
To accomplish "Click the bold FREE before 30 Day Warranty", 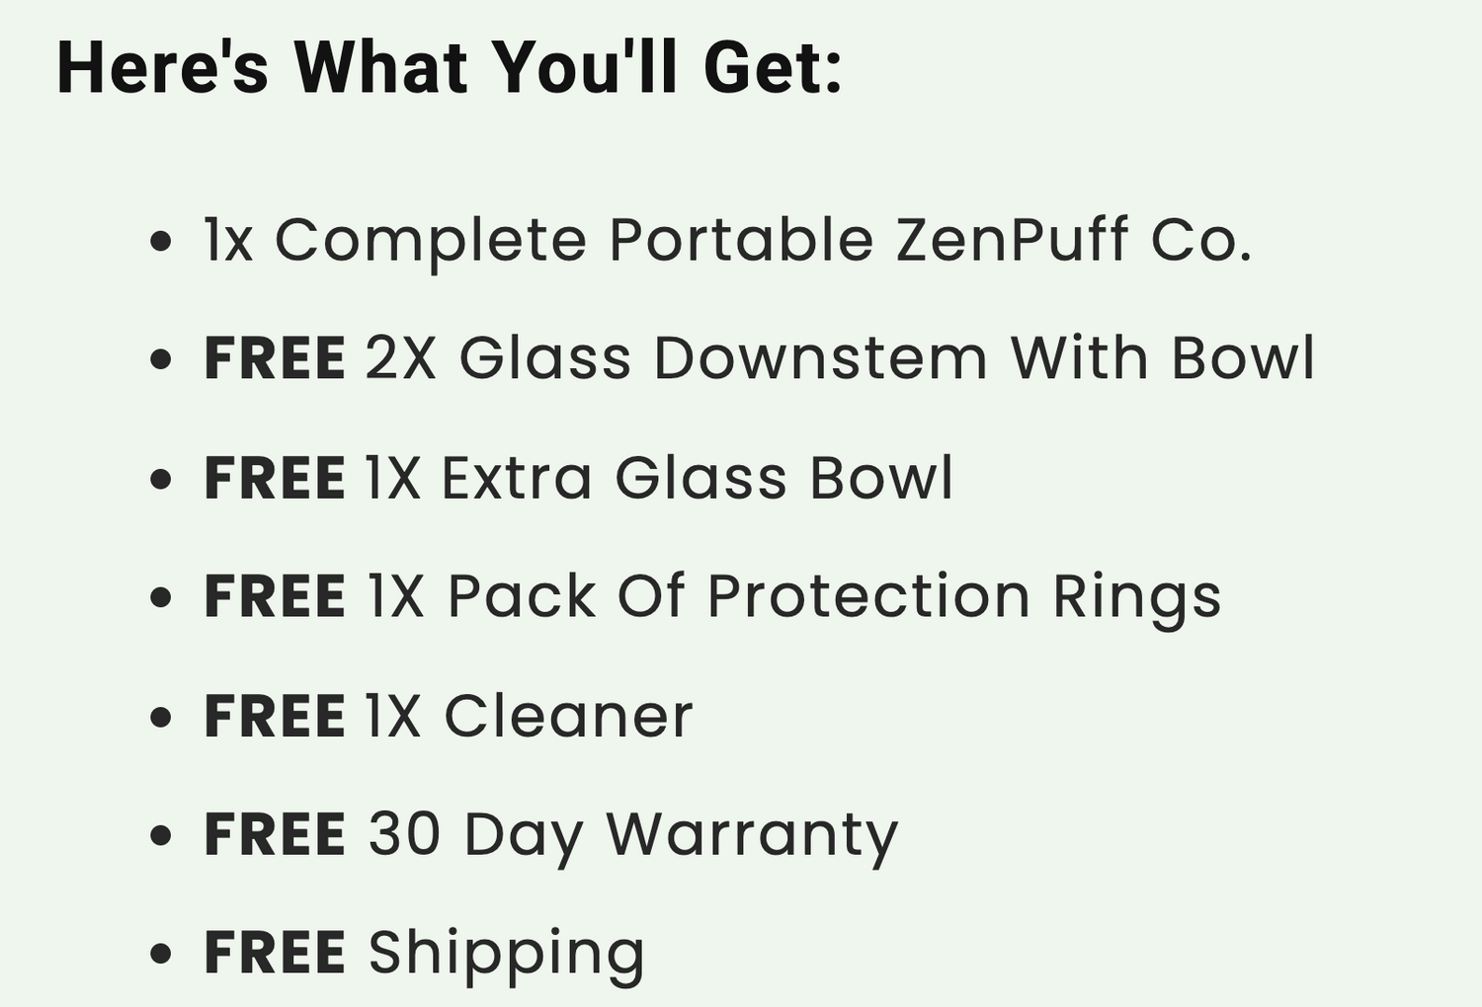I will point(275,834).
